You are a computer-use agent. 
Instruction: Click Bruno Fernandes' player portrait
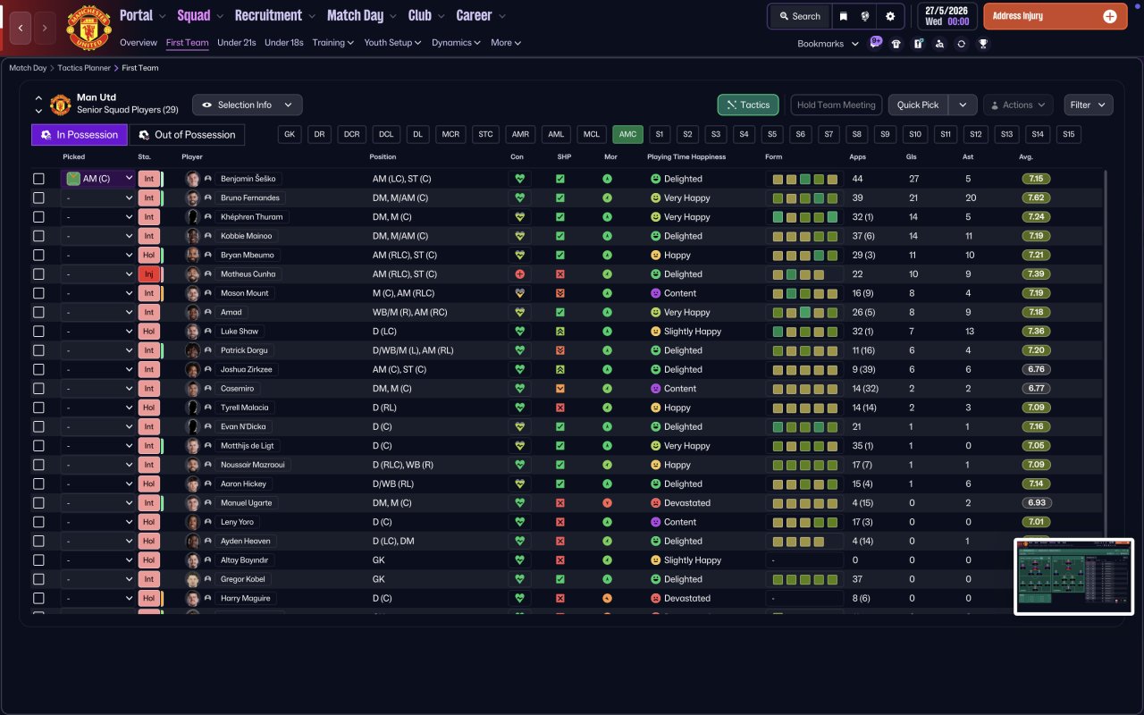[192, 198]
